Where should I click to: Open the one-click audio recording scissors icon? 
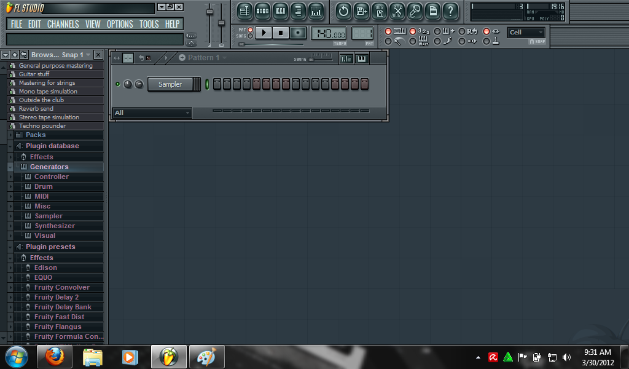(397, 11)
